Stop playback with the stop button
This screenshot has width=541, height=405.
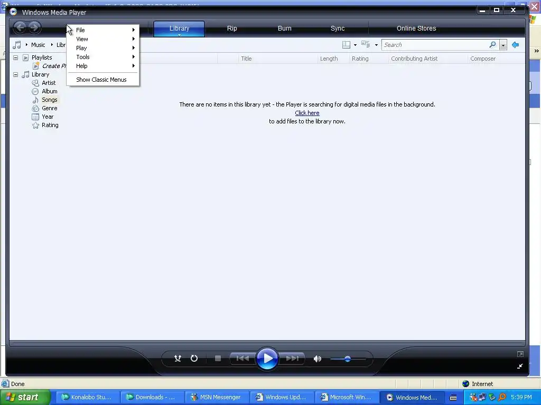coord(218,359)
